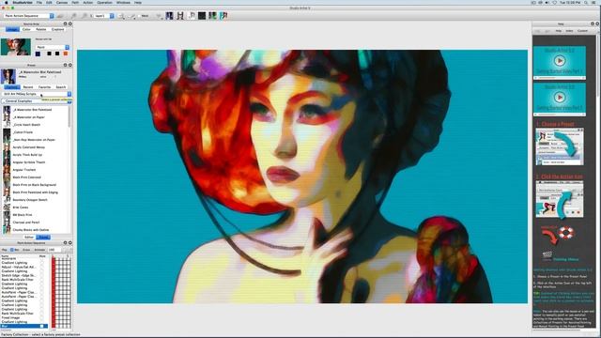
Task: Open the Windows menu
Action: tap(123, 2)
